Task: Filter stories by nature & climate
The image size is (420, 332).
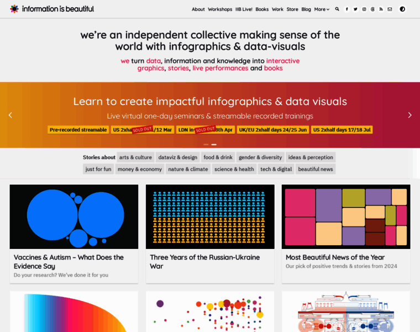Action: 188,169
